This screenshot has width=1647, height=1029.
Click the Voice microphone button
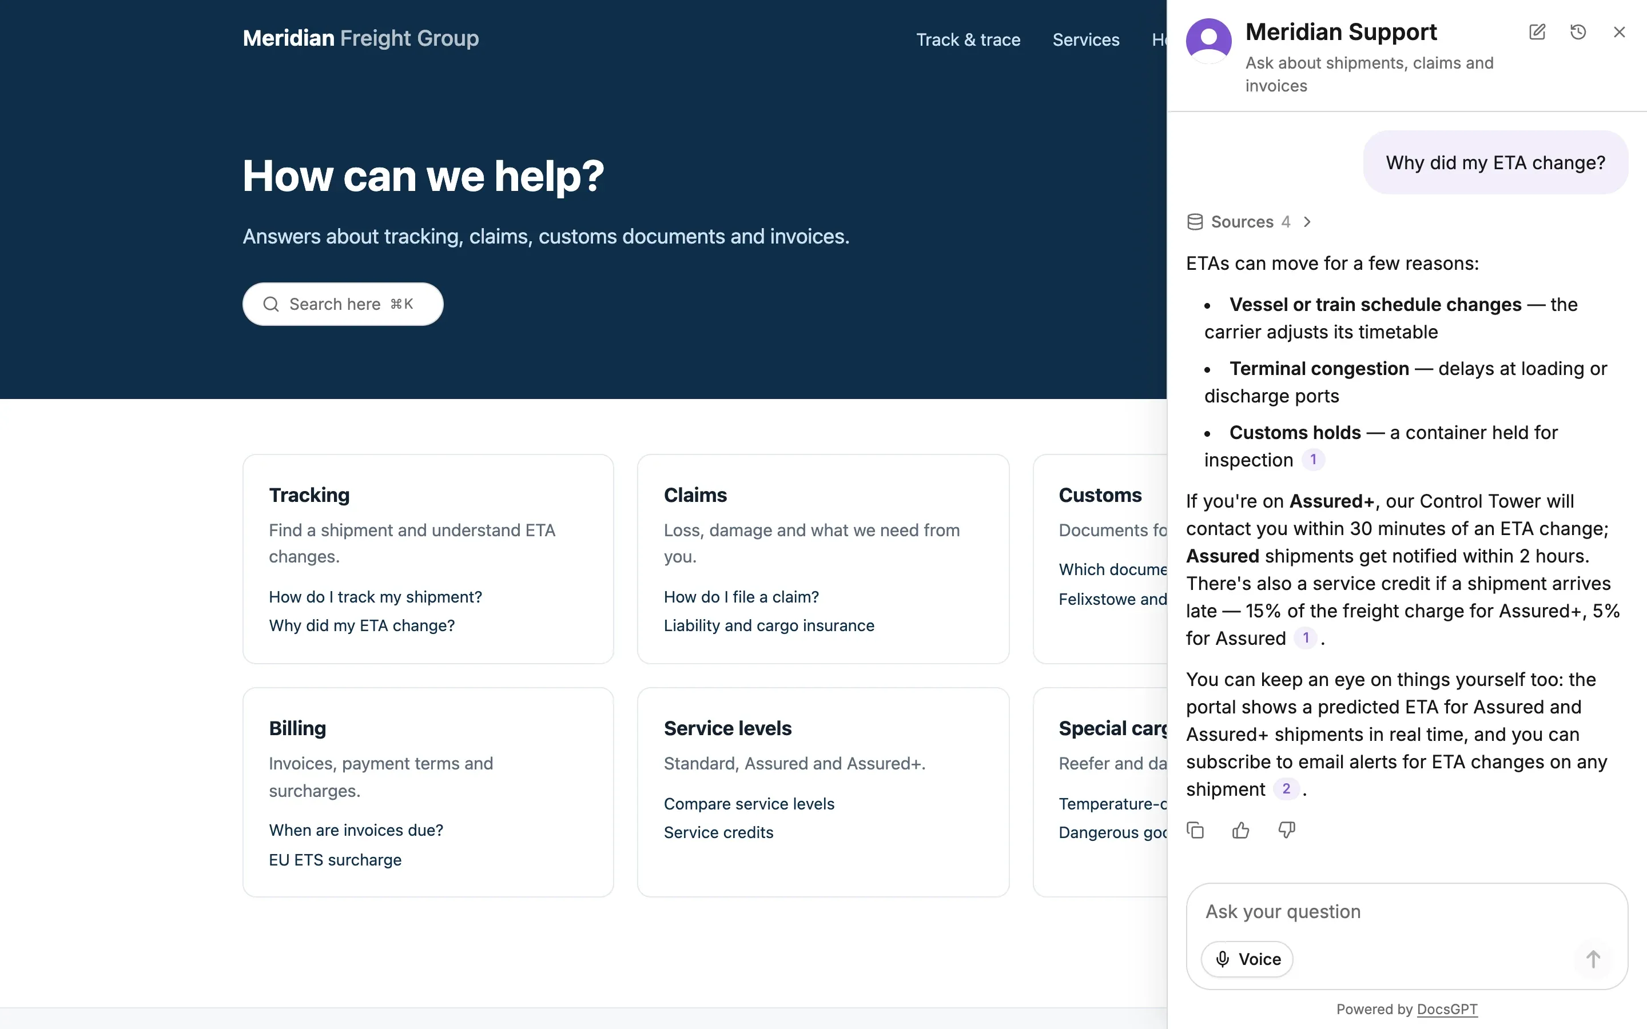click(x=1247, y=959)
